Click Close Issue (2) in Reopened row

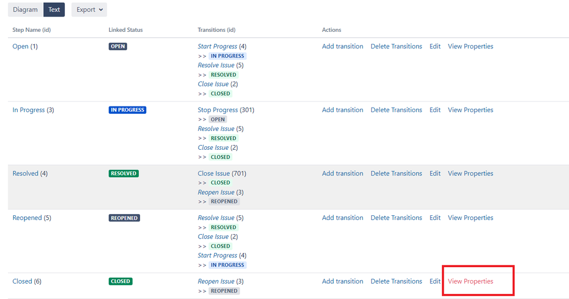(x=213, y=236)
